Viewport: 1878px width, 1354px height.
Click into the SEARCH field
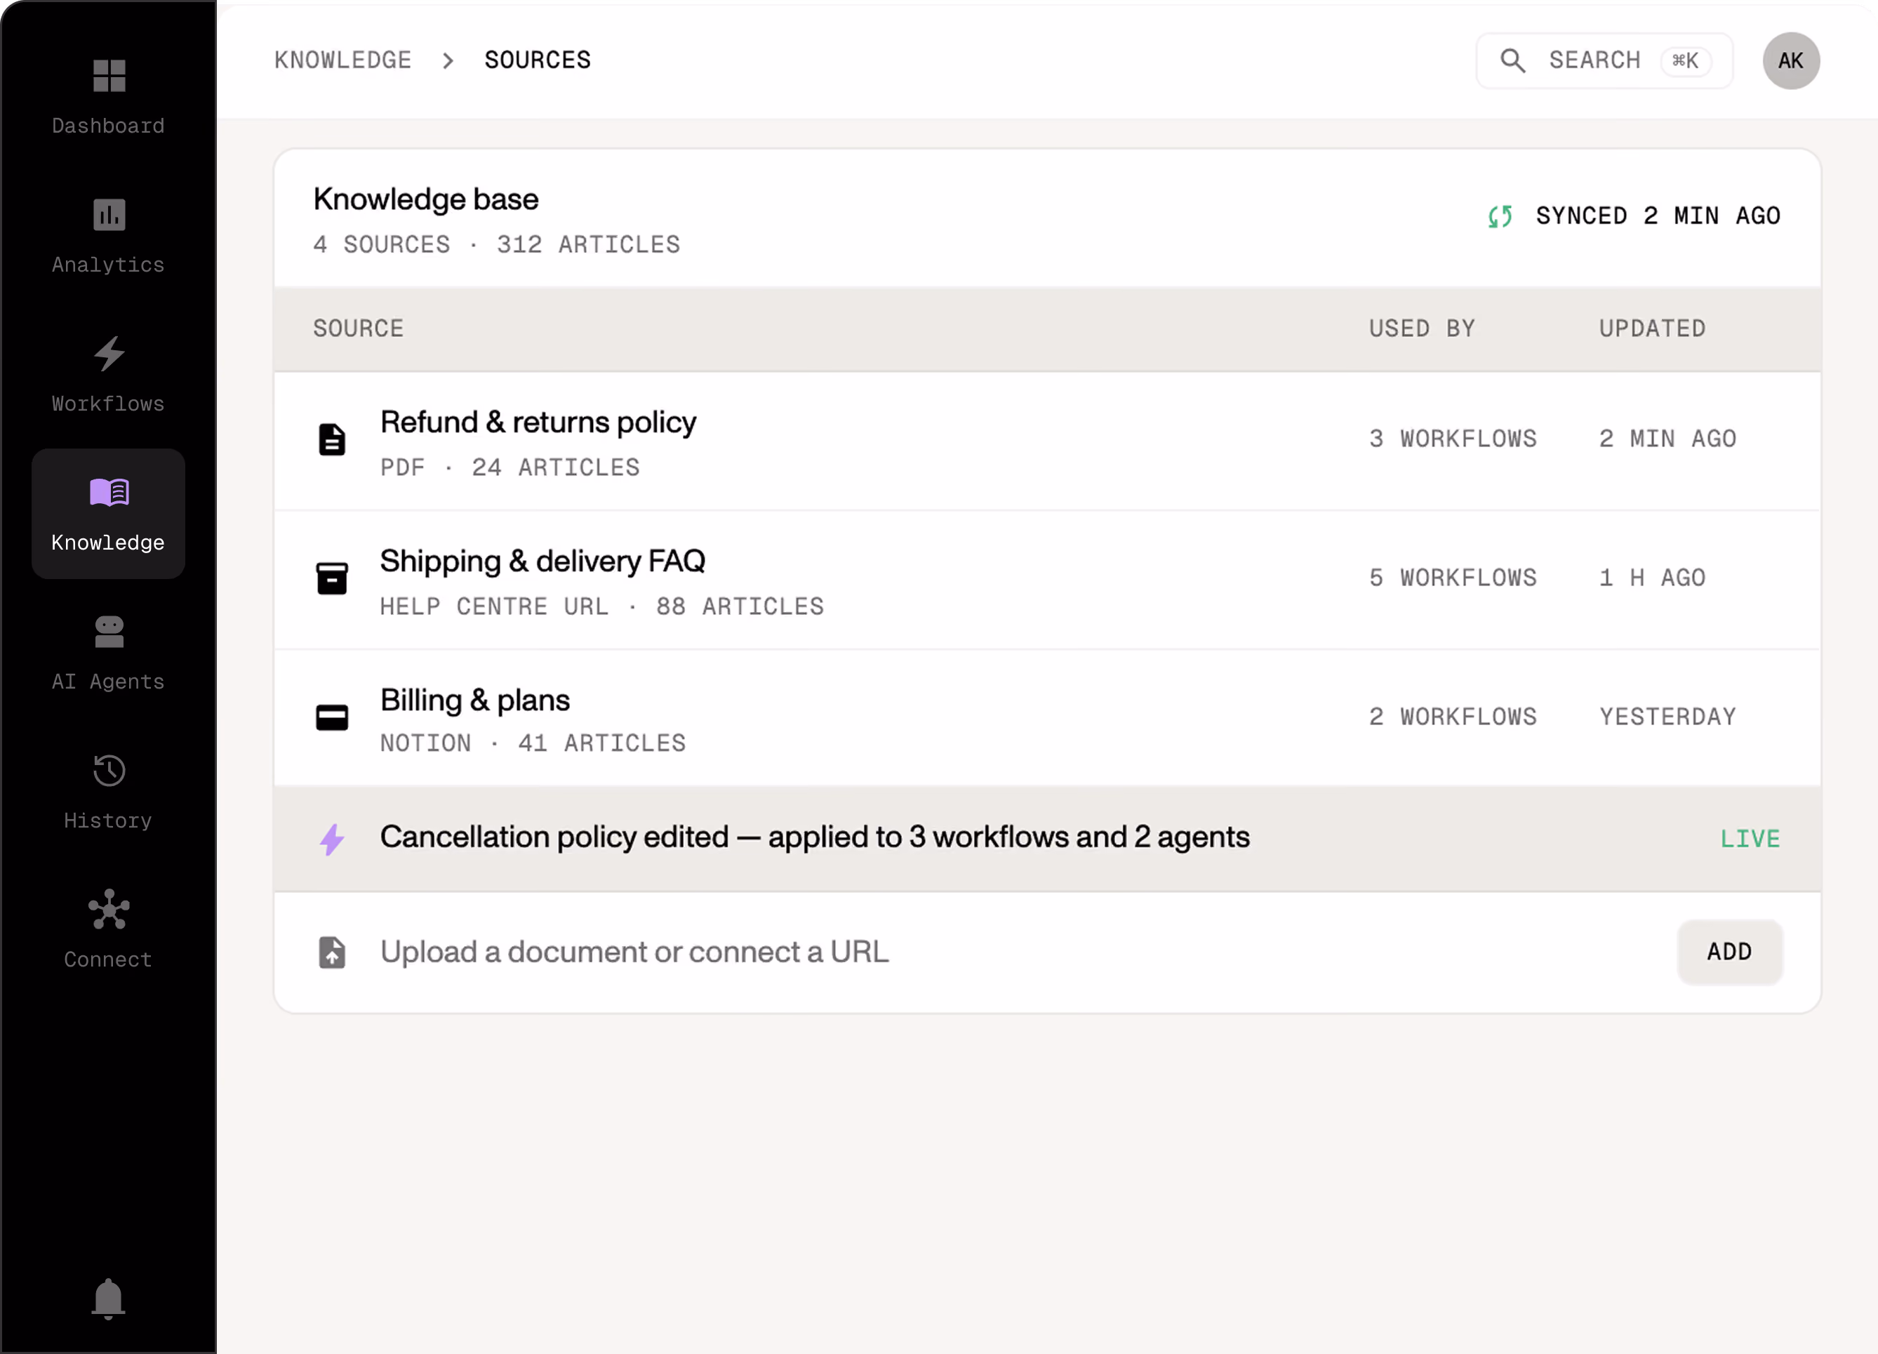point(1604,60)
